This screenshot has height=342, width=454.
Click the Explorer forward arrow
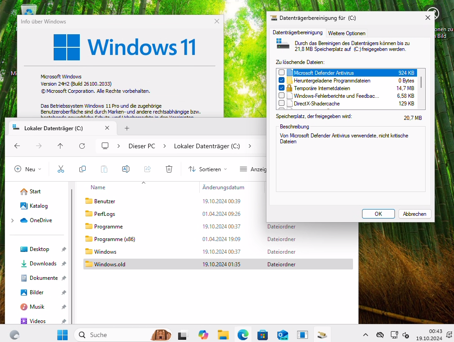[x=38, y=146]
